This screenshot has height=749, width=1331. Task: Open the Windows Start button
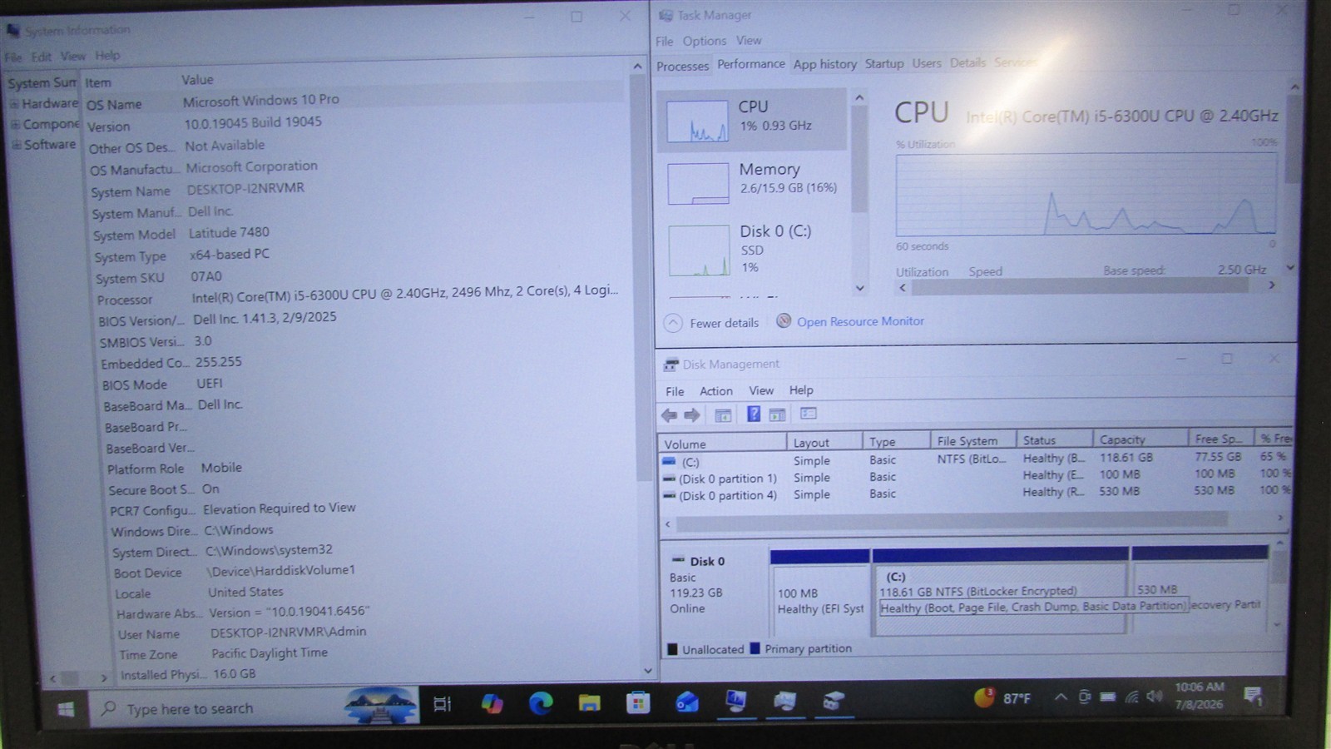(x=65, y=709)
